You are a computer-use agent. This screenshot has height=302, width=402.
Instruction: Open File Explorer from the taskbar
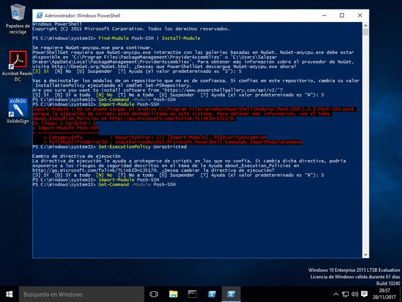tap(173, 294)
